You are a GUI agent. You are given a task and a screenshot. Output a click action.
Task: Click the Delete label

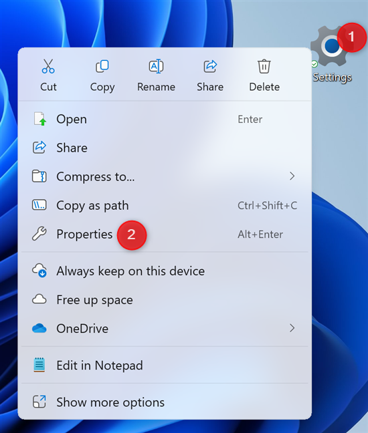pos(264,87)
